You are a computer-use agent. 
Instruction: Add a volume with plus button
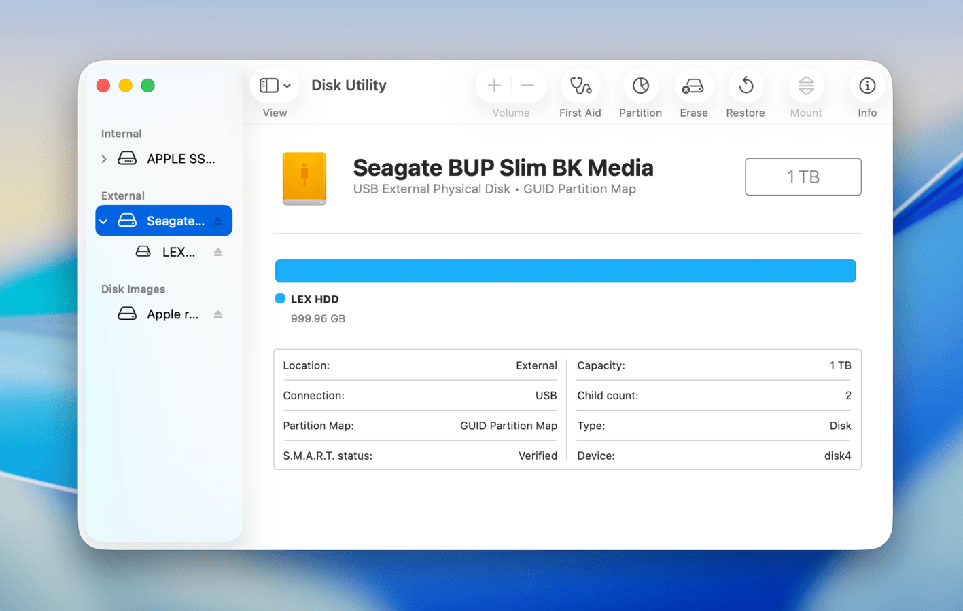pos(494,86)
